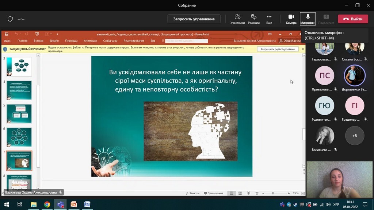
Task: Open the Reactions (Реакции) menu
Action: [253, 19]
